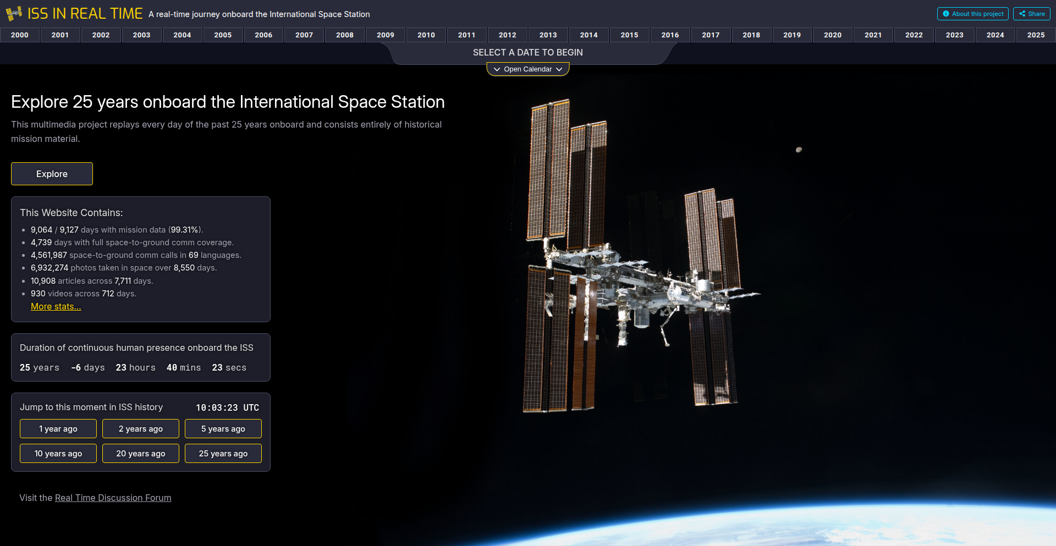The height and width of the screenshot is (546, 1056).
Task: Jump to year 2010 tab
Action: [x=426, y=35]
